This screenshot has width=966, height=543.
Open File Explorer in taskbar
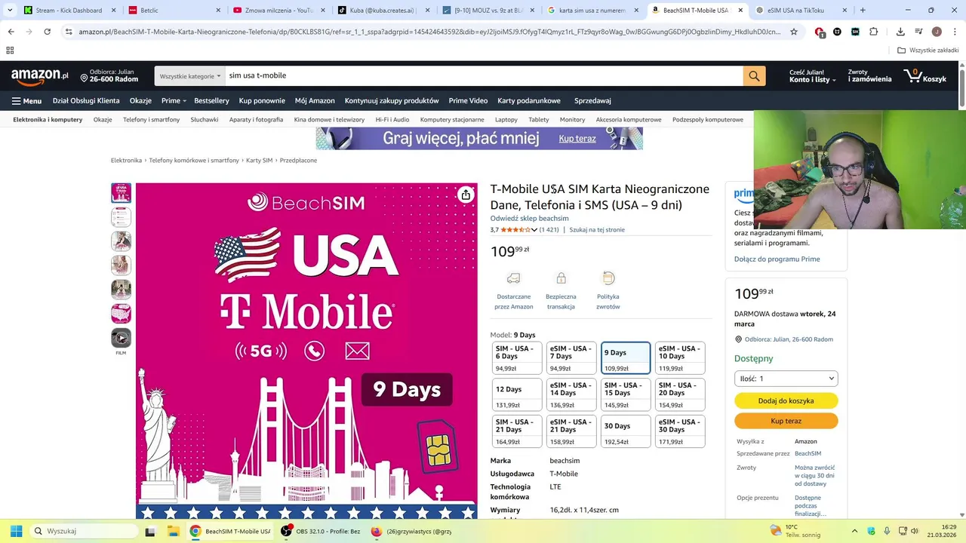pos(172,531)
